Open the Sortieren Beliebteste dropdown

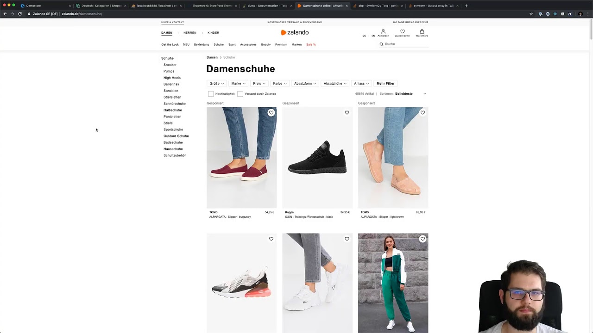pyautogui.click(x=410, y=94)
